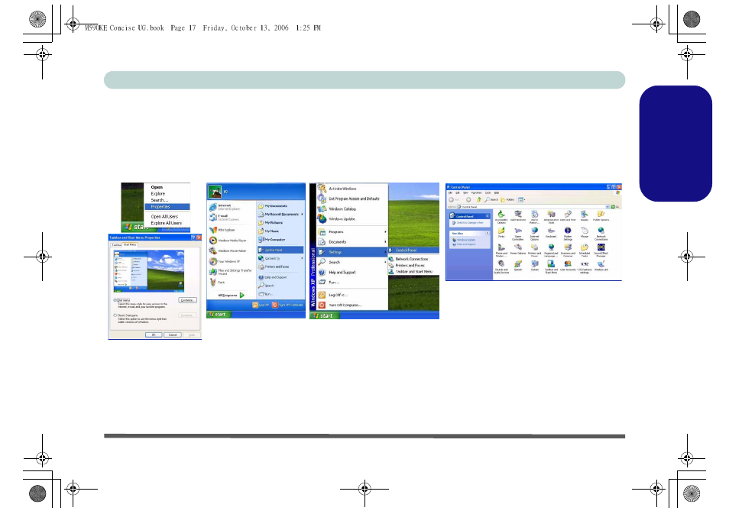Open Sounds and Audio Devices icon
The height and width of the screenshot is (514, 729).
[501, 267]
